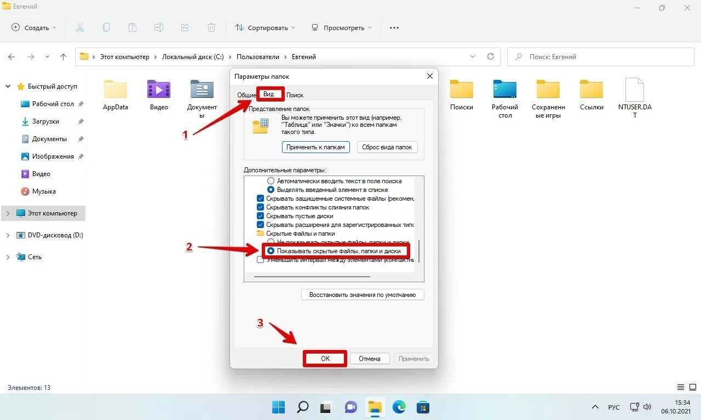This screenshot has height=420, width=701.
Task: Click the Применить к папкам button
Action: click(x=316, y=147)
